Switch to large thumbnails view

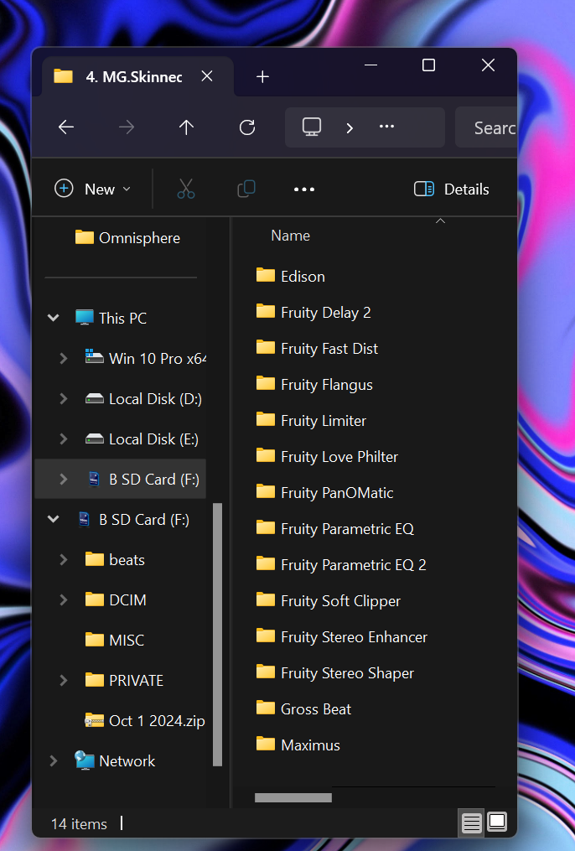[497, 823]
